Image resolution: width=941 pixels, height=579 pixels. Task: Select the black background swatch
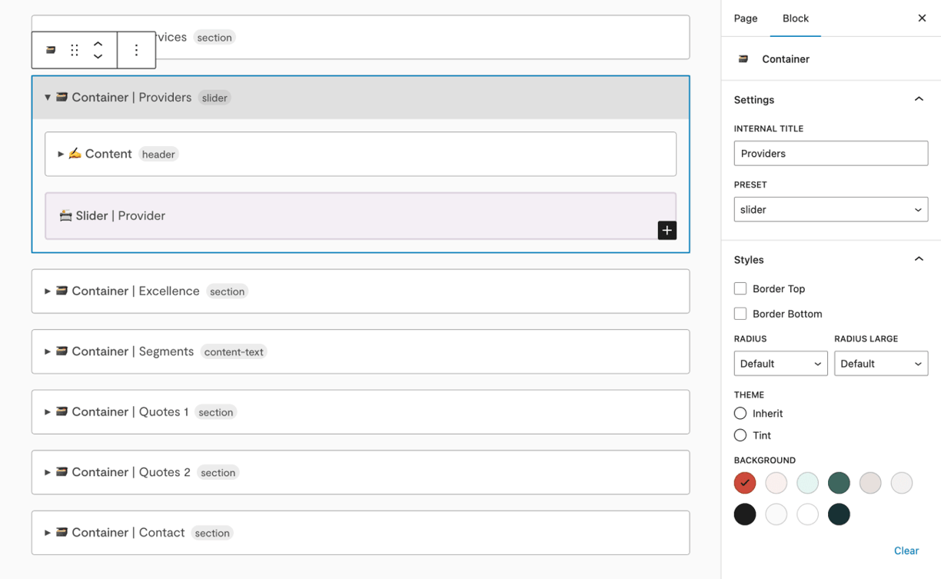[x=745, y=514]
